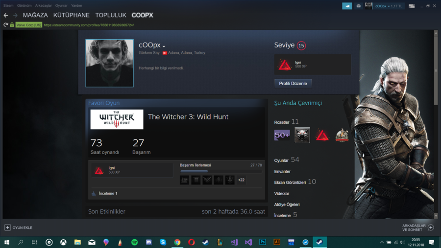This screenshot has width=441, height=248.
Task: Go back with the left arrow
Action: (6, 15)
